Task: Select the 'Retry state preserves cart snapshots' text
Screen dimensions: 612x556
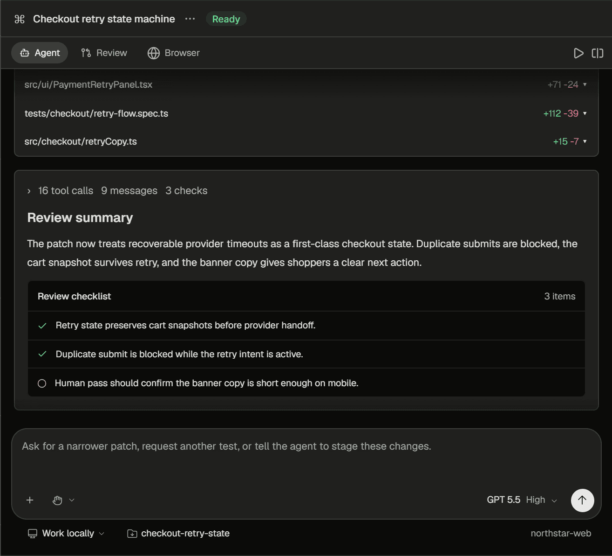Action: (x=185, y=325)
